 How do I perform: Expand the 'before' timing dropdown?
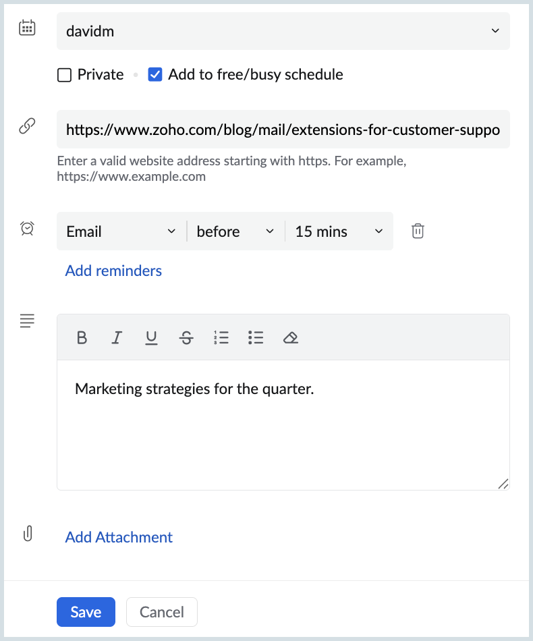coord(235,231)
